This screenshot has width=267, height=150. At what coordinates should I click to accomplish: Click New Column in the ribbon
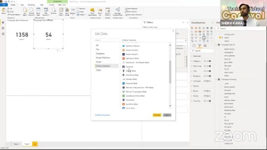tap(131, 12)
